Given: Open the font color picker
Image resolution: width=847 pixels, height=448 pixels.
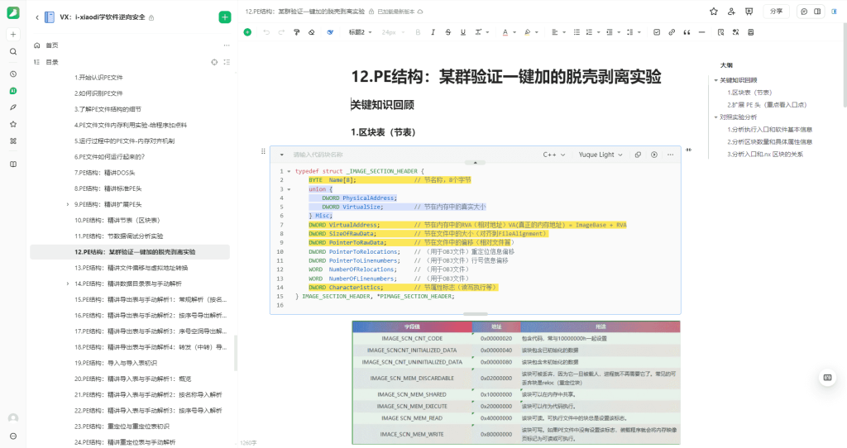Looking at the screenshot, I should click(505, 32).
